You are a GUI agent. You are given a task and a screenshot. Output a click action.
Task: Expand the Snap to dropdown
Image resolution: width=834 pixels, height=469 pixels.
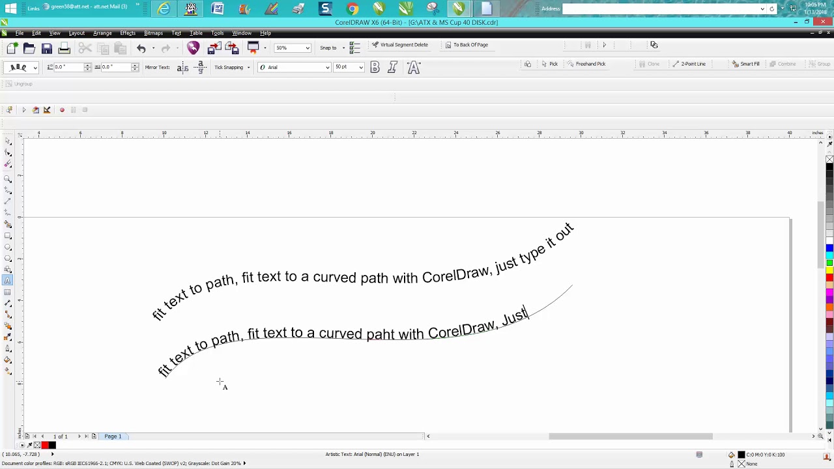pyautogui.click(x=343, y=48)
